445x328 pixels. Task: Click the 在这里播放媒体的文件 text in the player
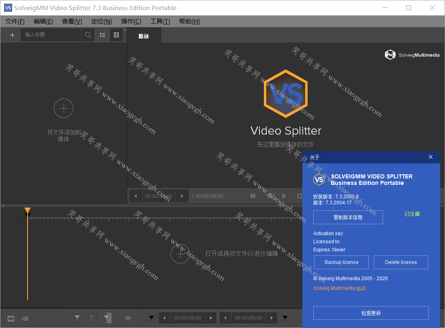pos(285,145)
